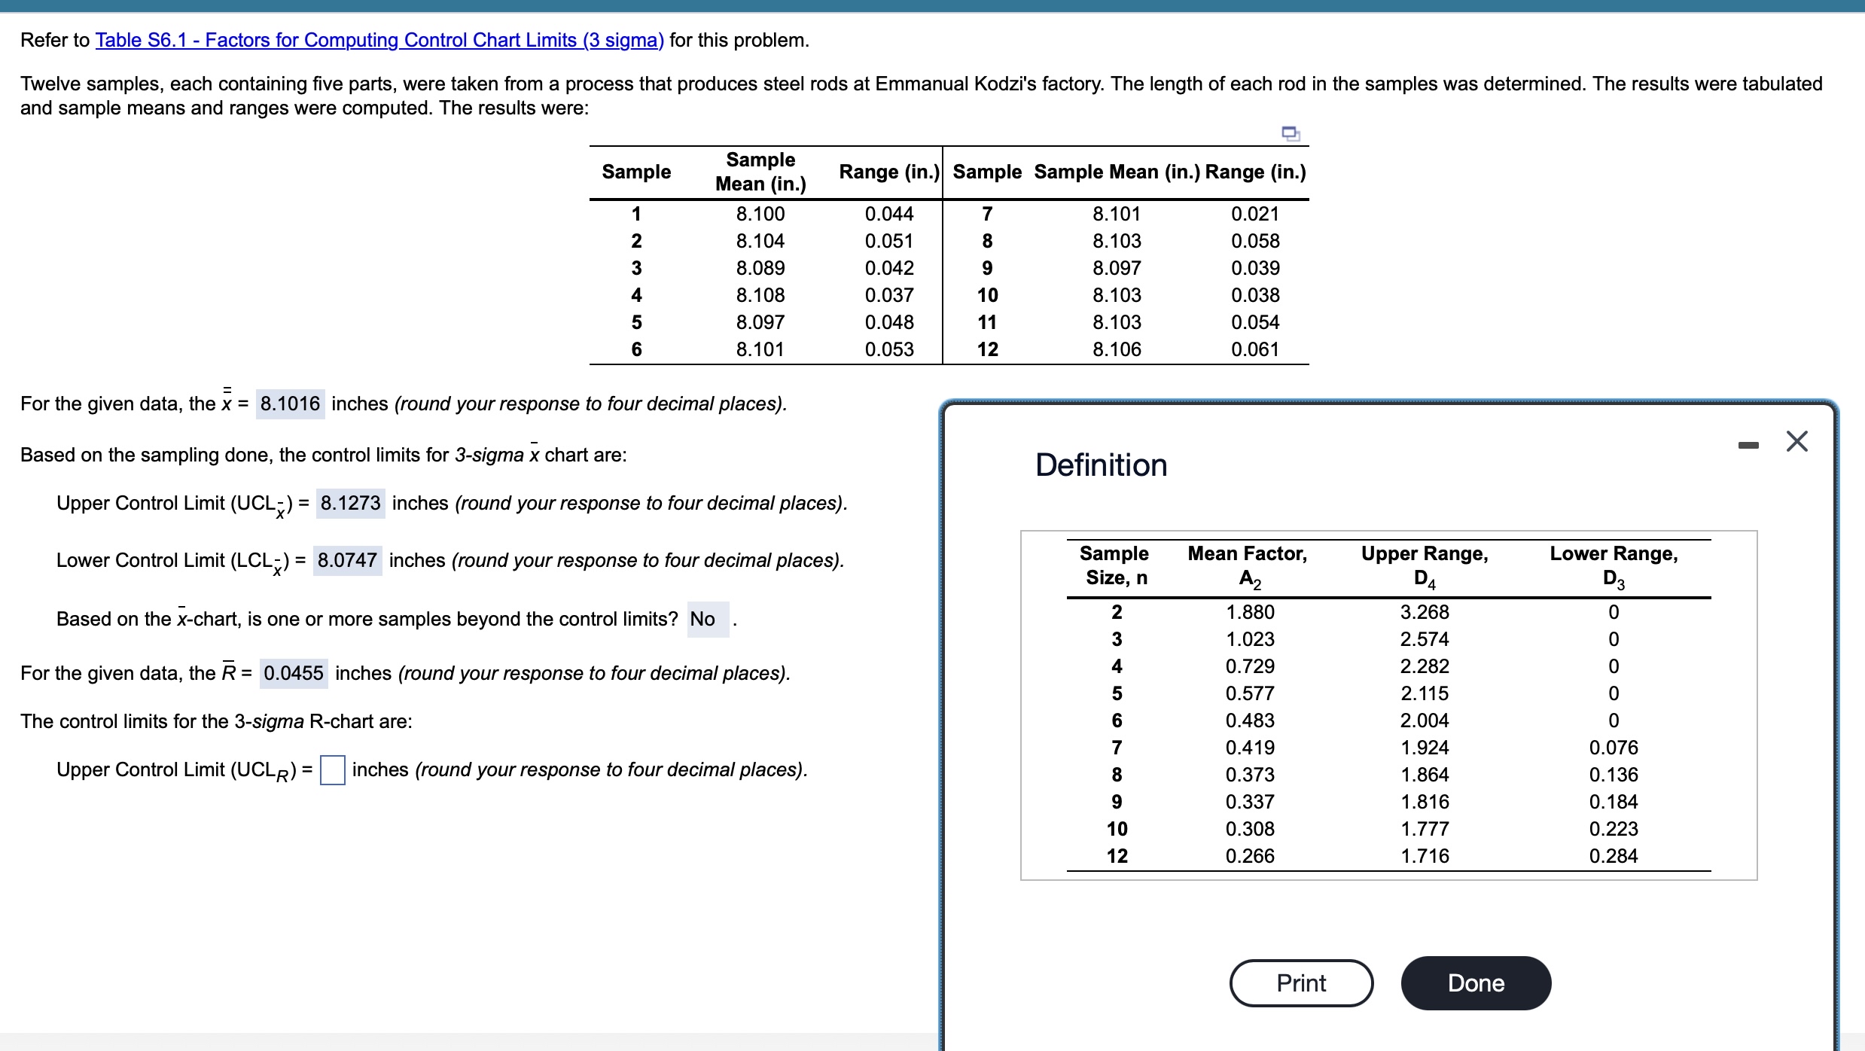Close the Definition popup
The image size is (1865, 1051).
pyautogui.click(x=1798, y=441)
